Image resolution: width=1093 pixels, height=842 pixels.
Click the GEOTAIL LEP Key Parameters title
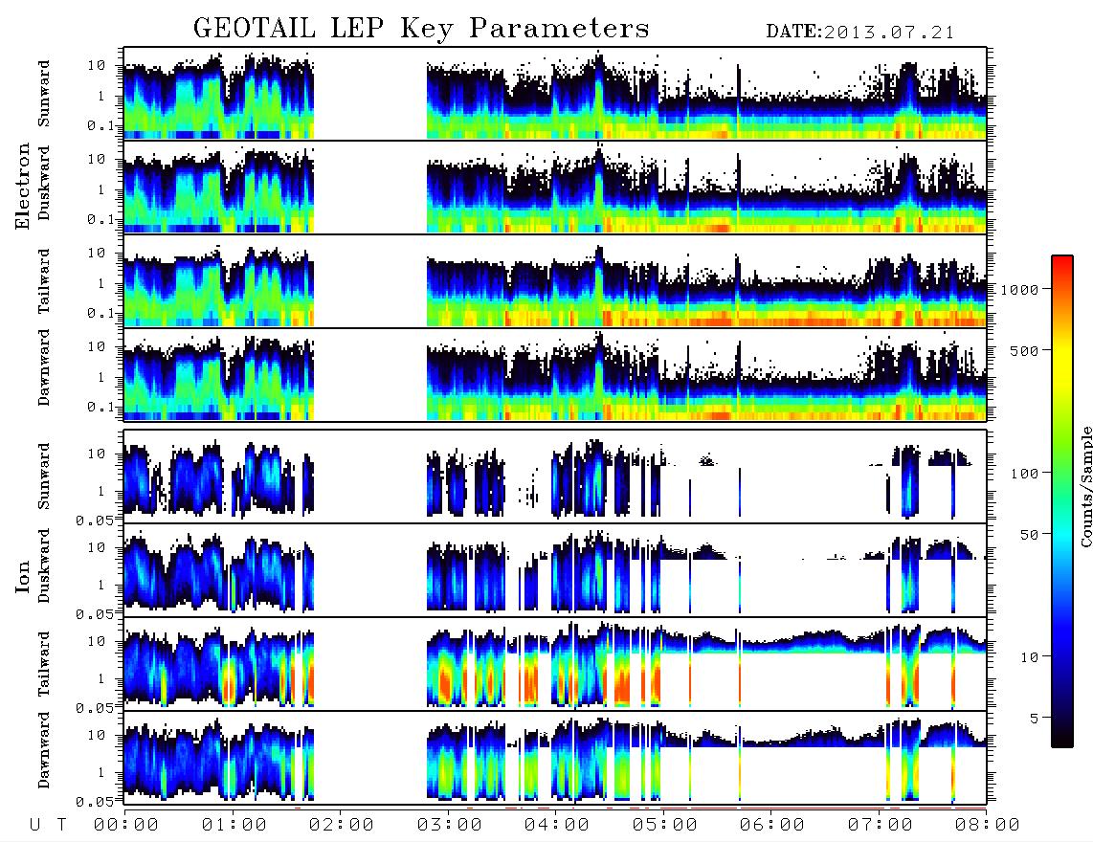[x=421, y=29]
